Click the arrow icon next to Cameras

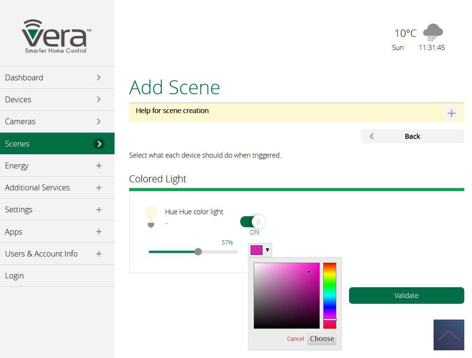pyautogui.click(x=99, y=122)
